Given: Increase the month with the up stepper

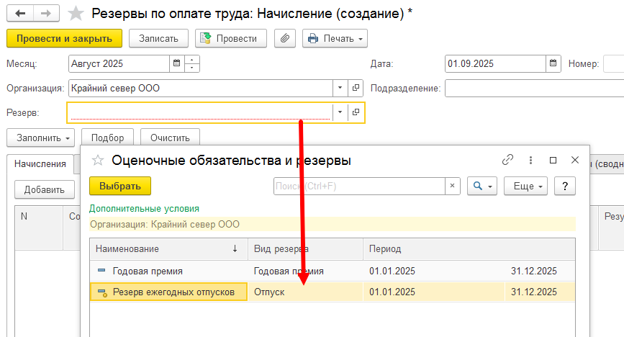Looking at the screenshot, I should click(x=192, y=60).
